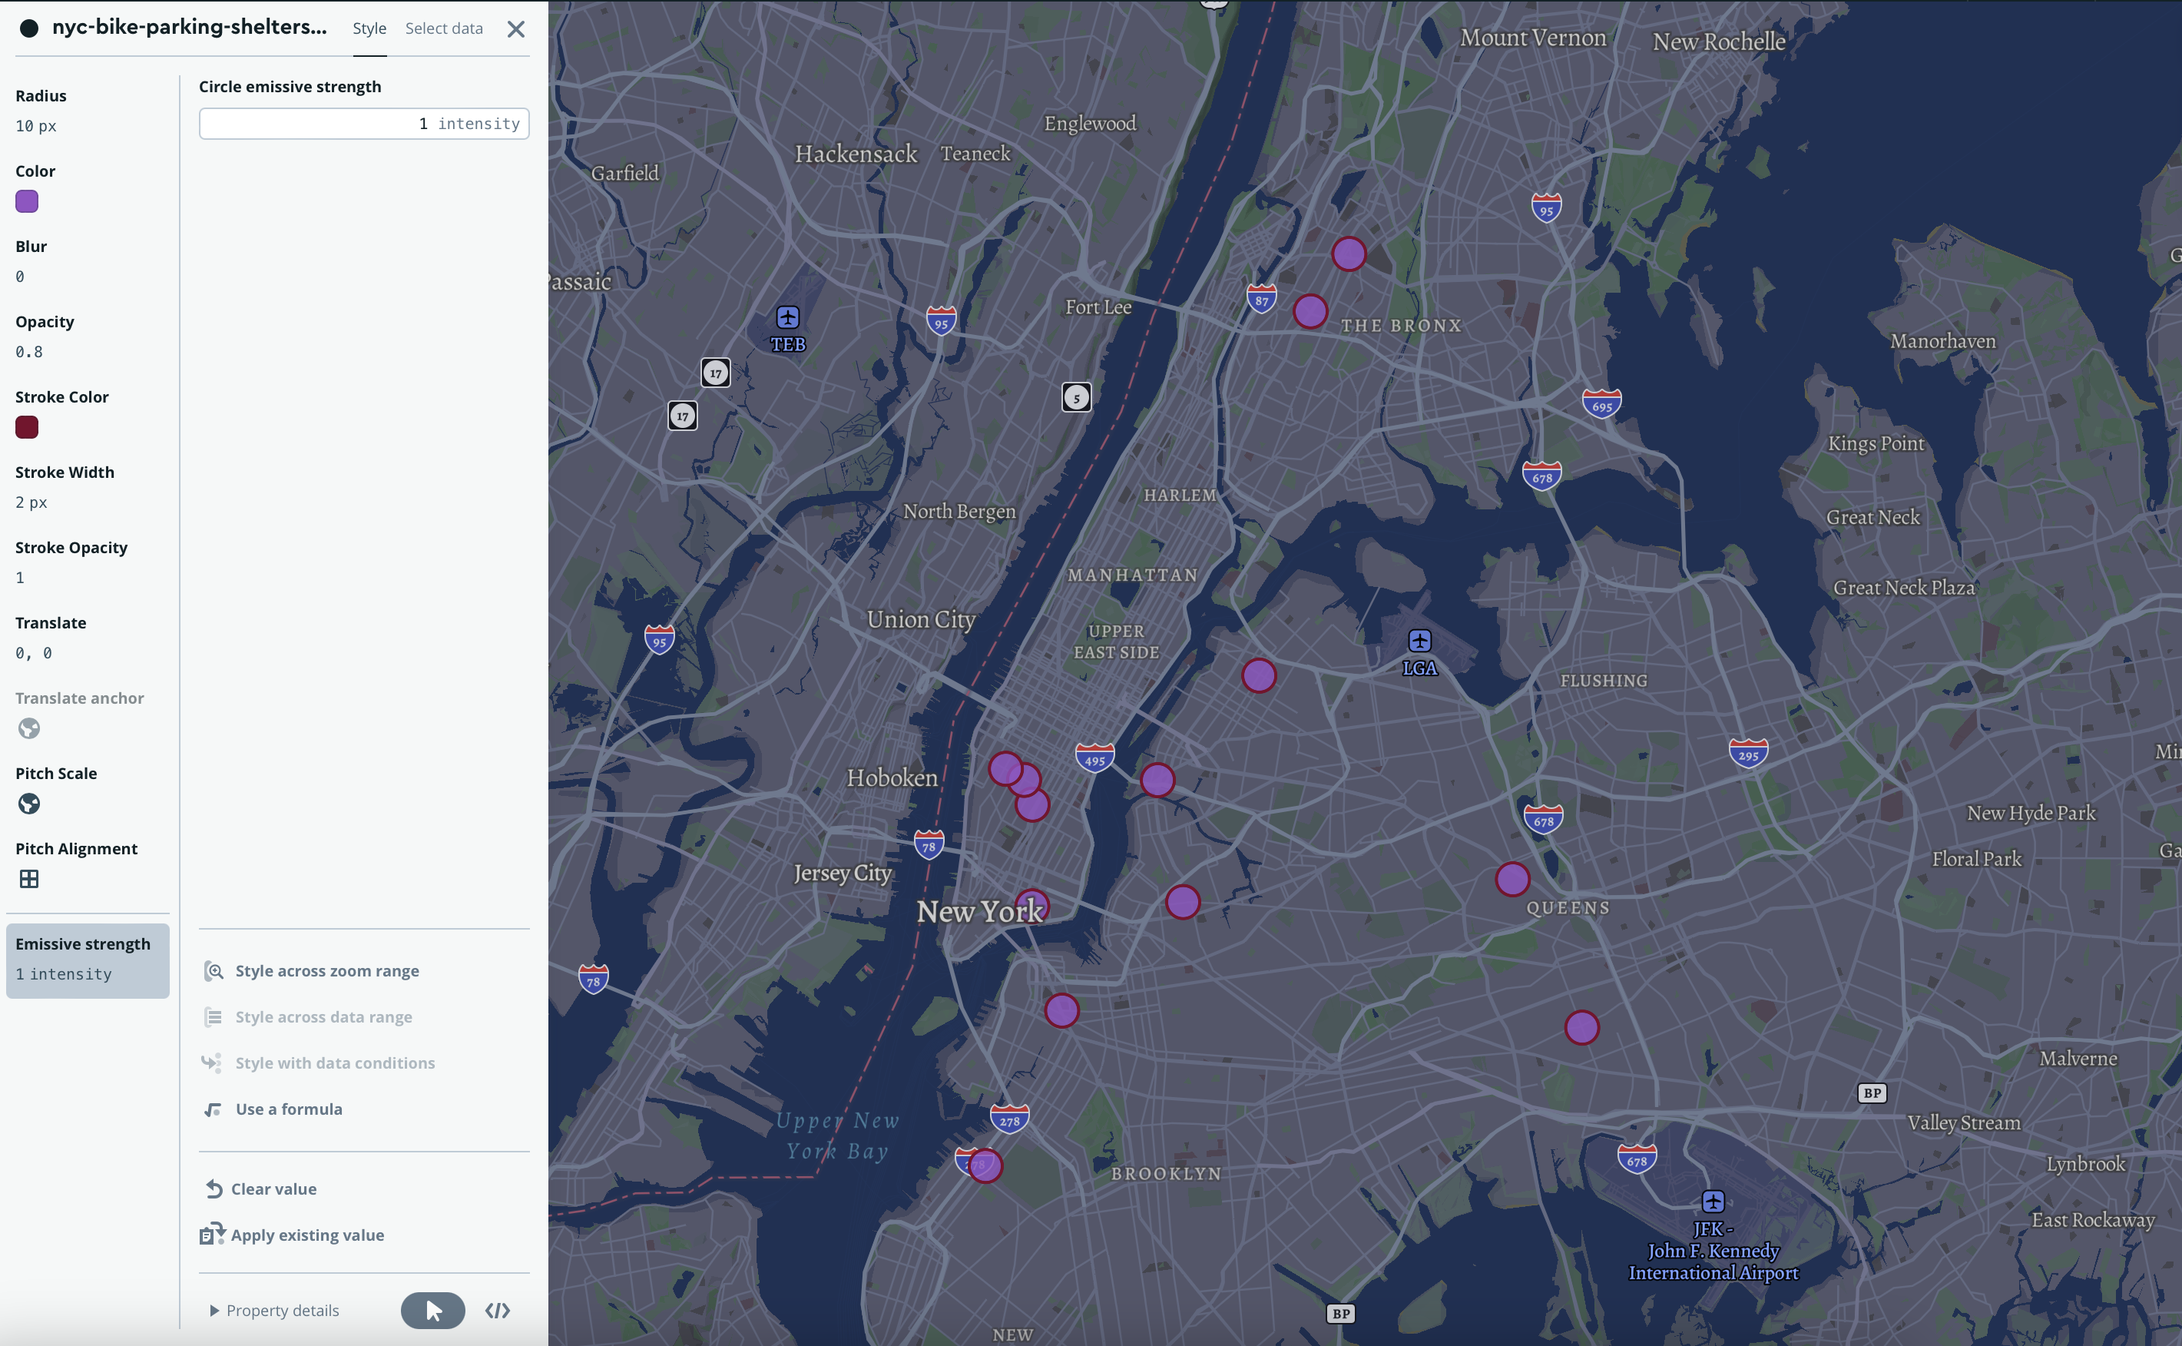2182x1346 pixels.
Task: Select the Emissive strength property entry
Action: click(x=86, y=960)
